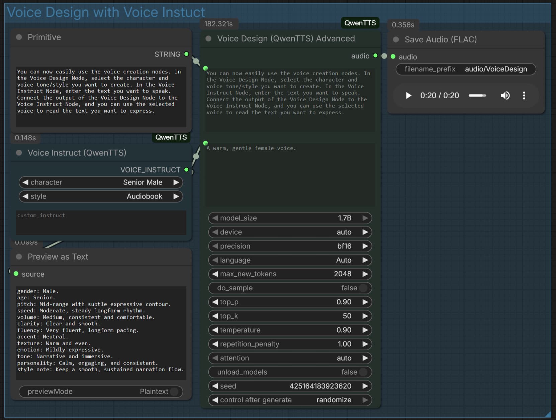
Task: Adjust the audio player seek slider
Action: coord(477,96)
